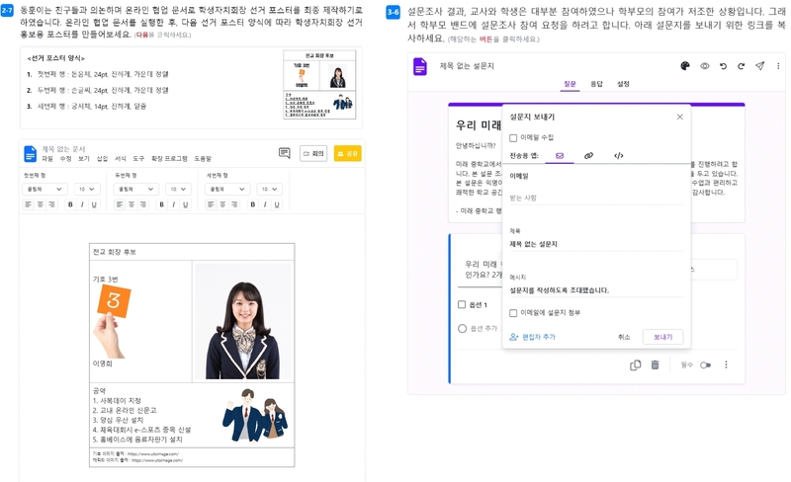Screen dimensions: 791x482
Task: Click the 제목 subject field
Action: point(596,244)
